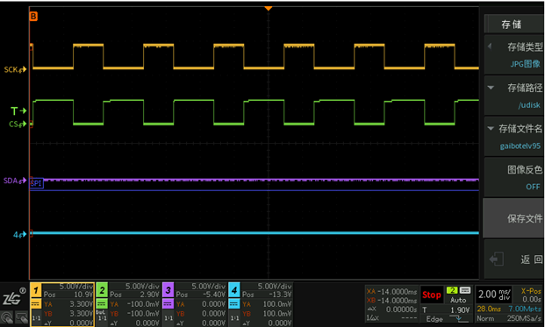Click the 保存文件 button
This screenshot has height=327, width=545.
pyautogui.click(x=514, y=218)
